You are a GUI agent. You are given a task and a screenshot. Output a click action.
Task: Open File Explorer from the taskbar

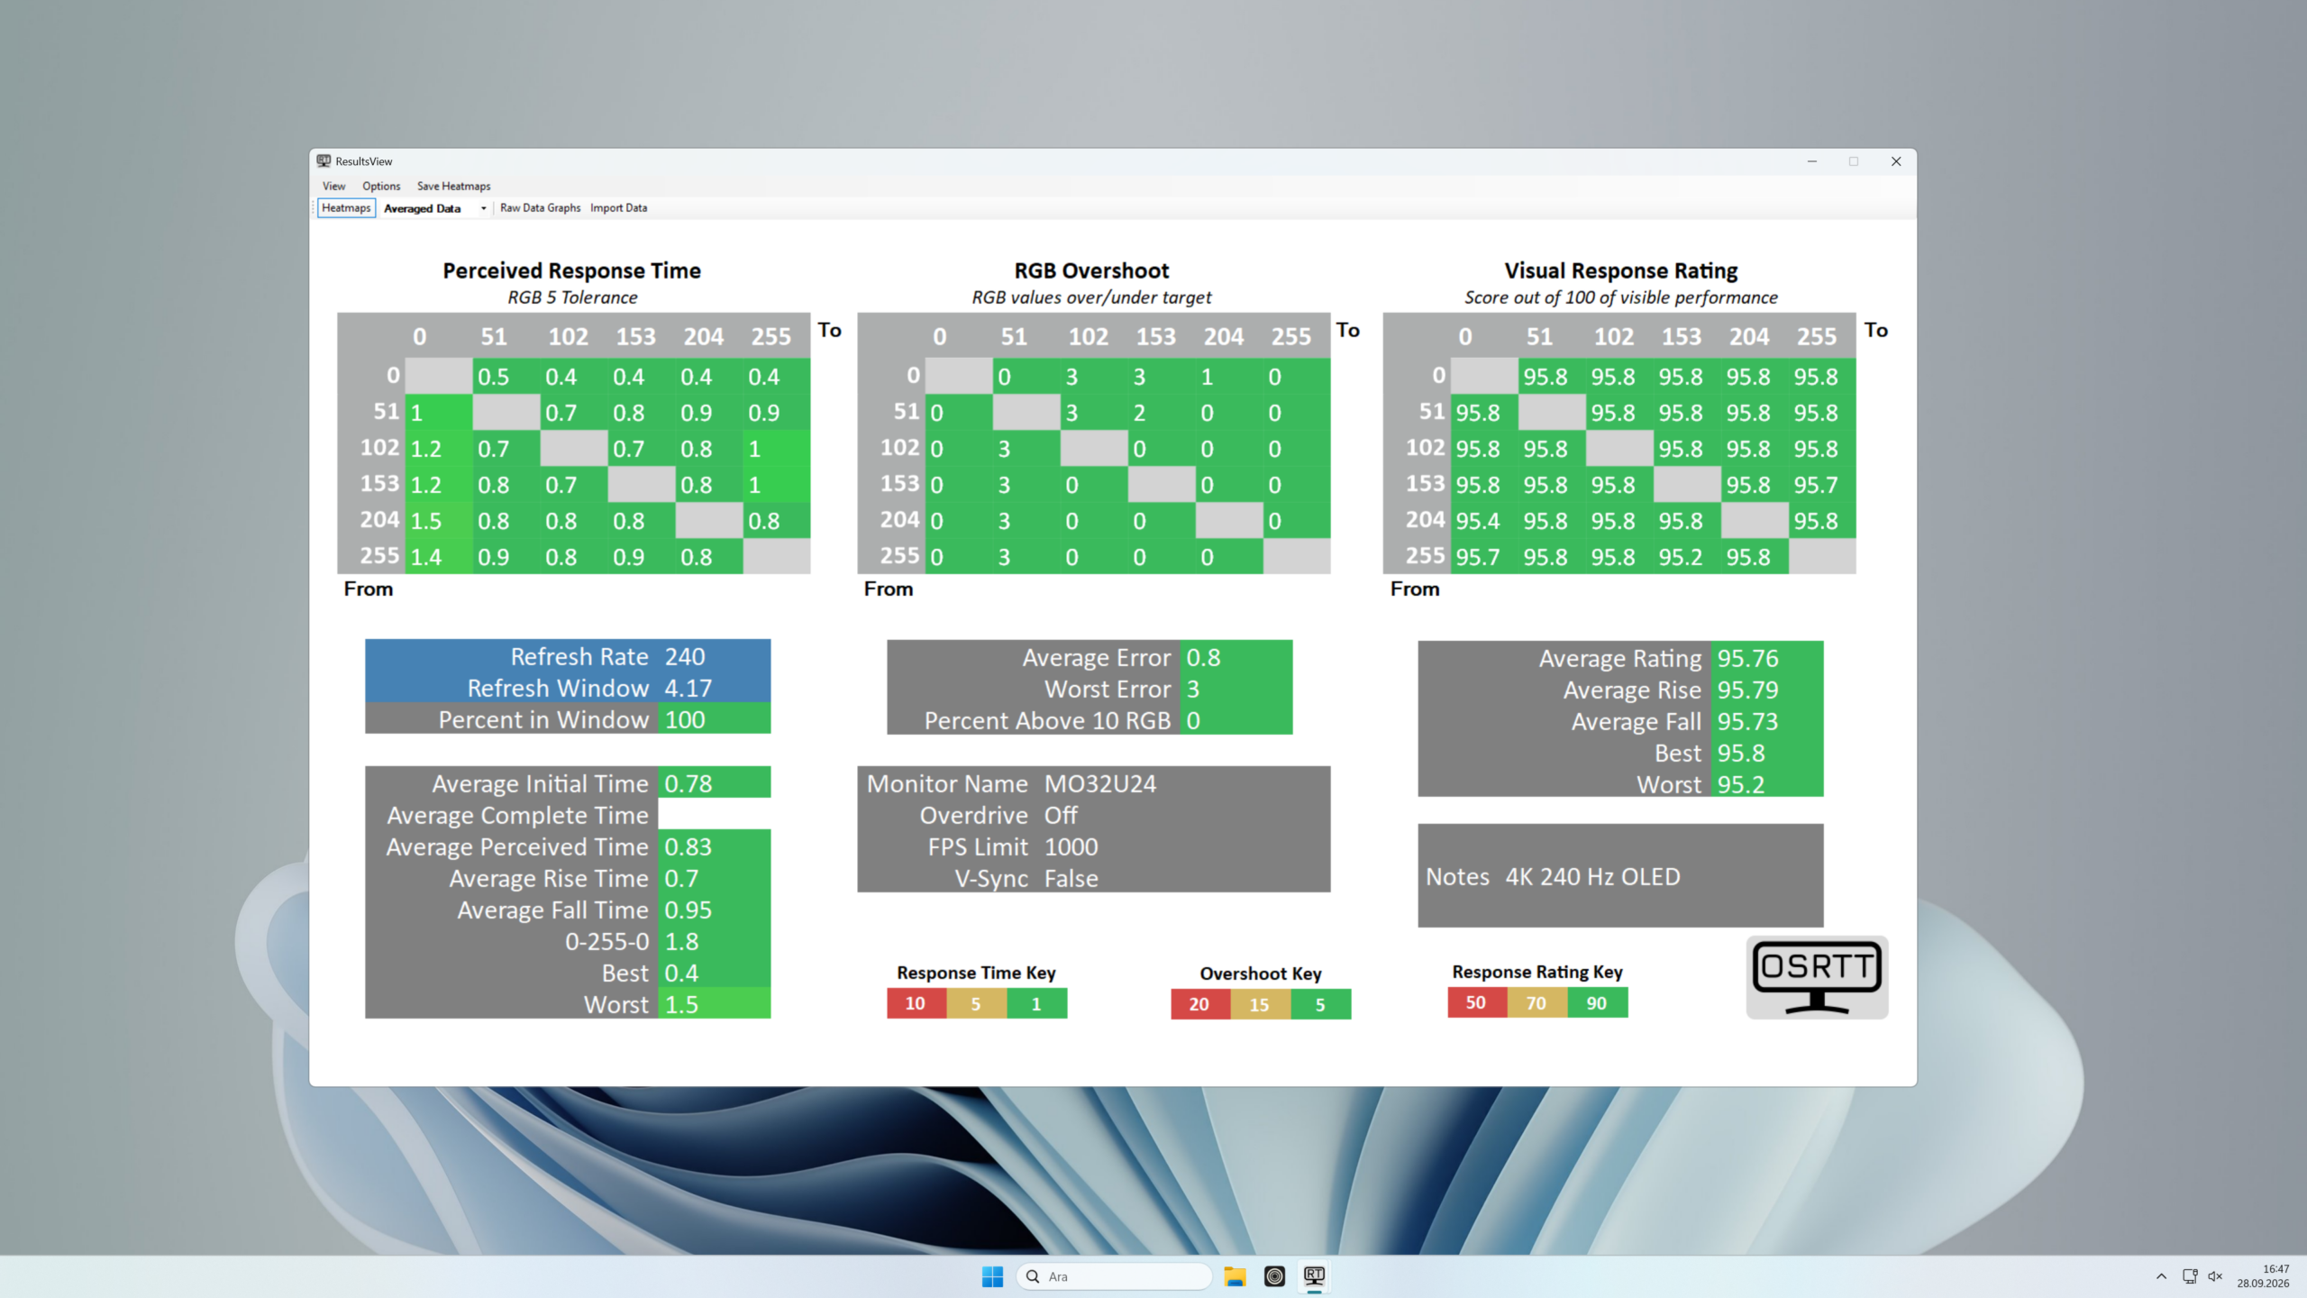click(x=1235, y=1276)
